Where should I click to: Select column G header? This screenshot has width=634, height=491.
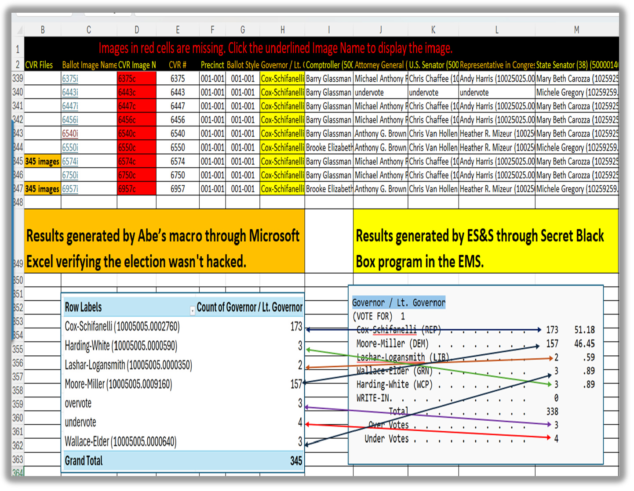tap(243, 30)
